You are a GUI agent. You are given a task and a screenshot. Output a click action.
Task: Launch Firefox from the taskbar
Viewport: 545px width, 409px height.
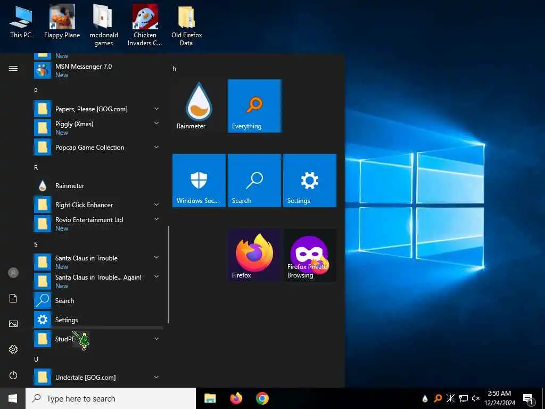[x=236, y=398]
